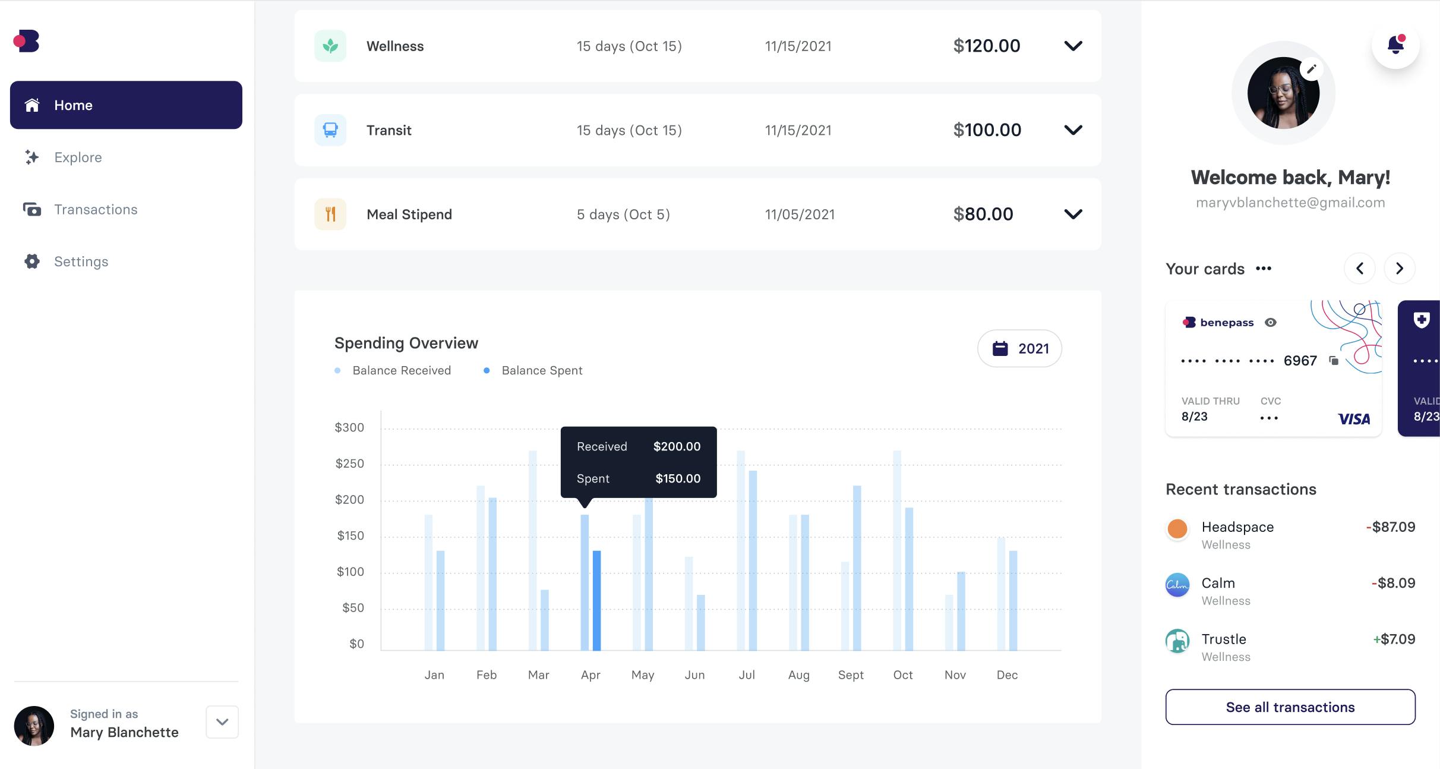Image resolution: width=1440 pixels, height=769 pixels.
Task: Open Settings via the gear icon
Action: [x=31, y=261]
